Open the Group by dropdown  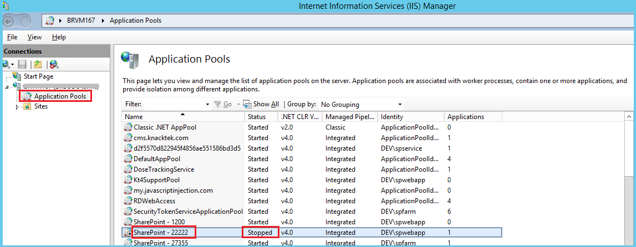(x=400, y=104)
